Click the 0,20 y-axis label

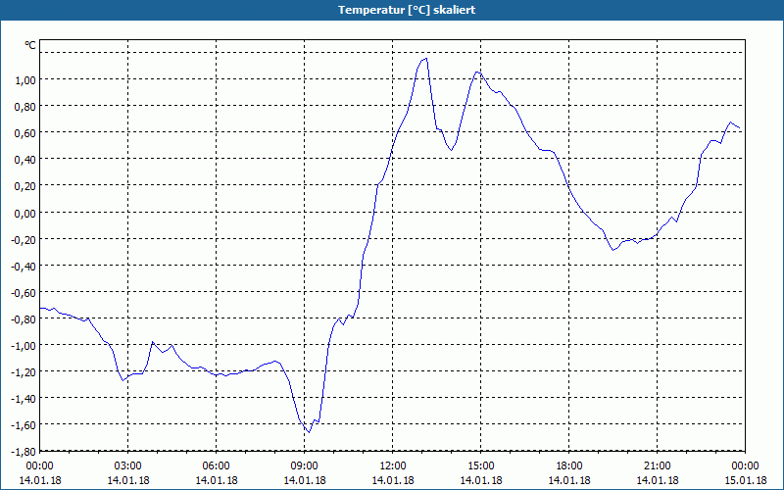(x=25, y=186)
